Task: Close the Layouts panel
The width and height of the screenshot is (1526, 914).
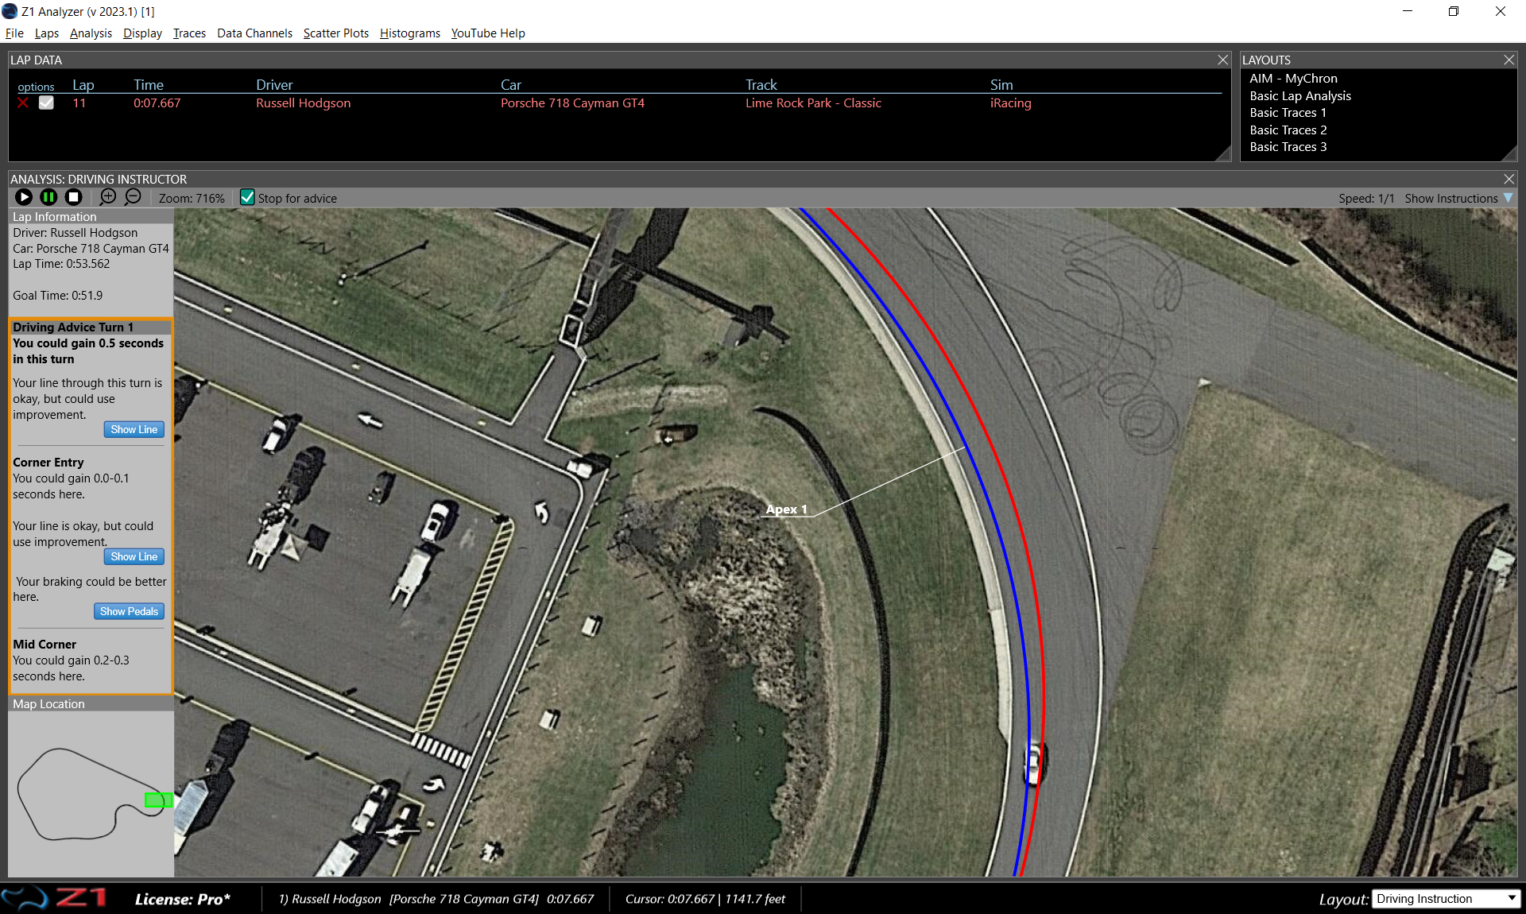Action: [1509, 60]
